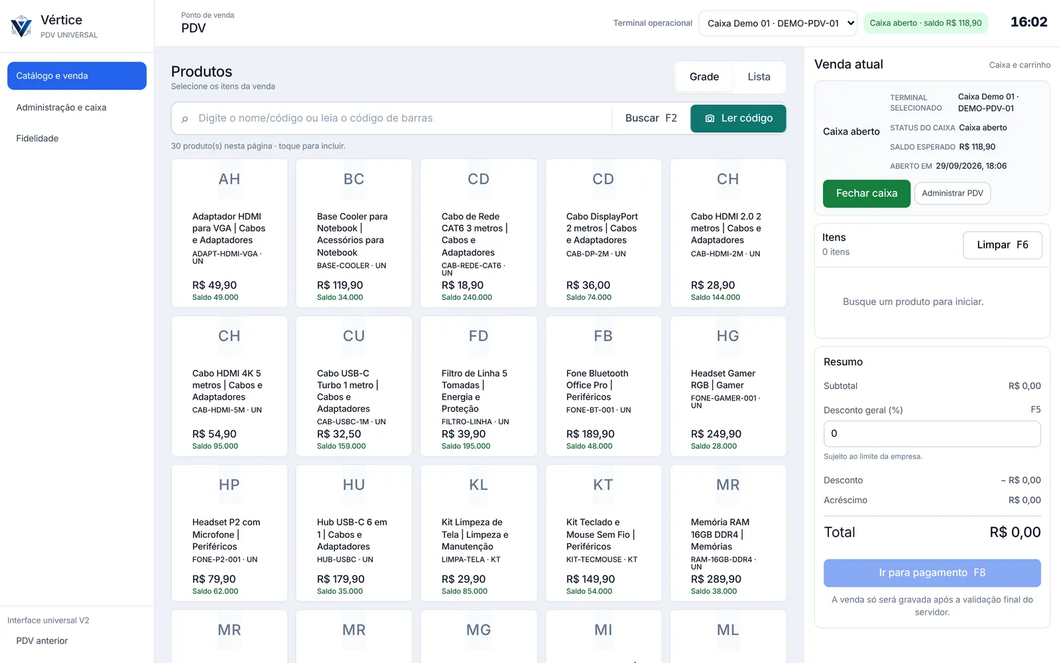Select Cabo DisplayPort 2 metros card
This screenshot has width=1061, height=663.
coord(603,233)
